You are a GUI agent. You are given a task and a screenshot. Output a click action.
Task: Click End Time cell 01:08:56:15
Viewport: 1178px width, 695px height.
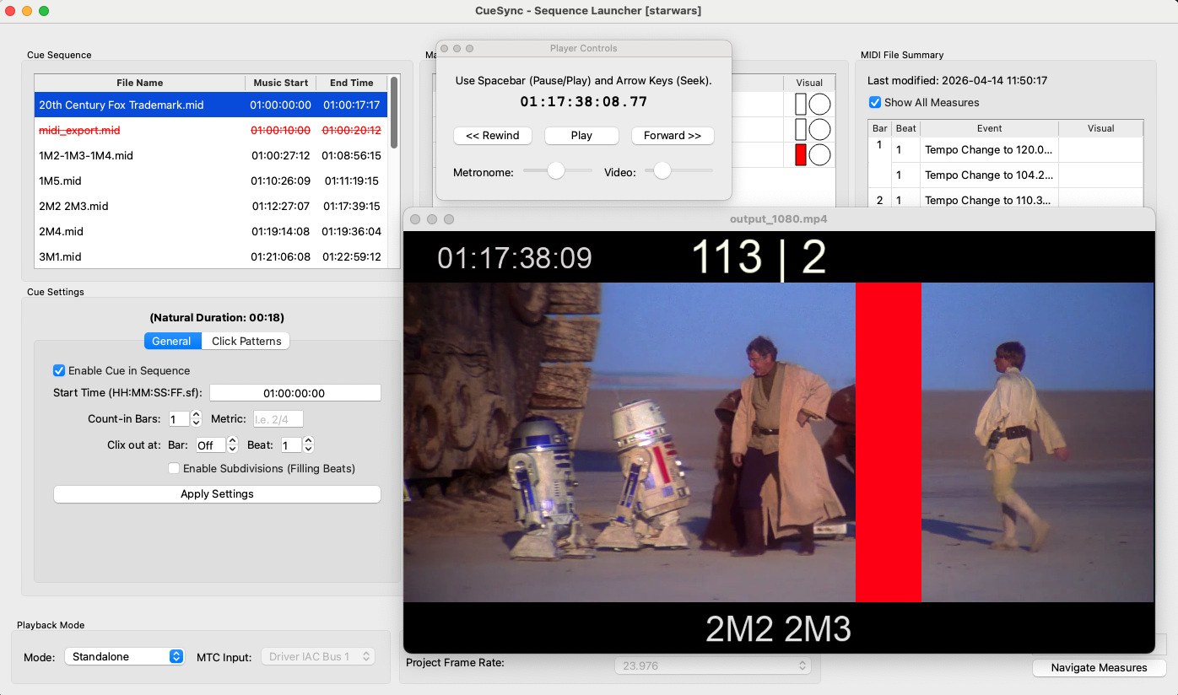coord(351,155)
